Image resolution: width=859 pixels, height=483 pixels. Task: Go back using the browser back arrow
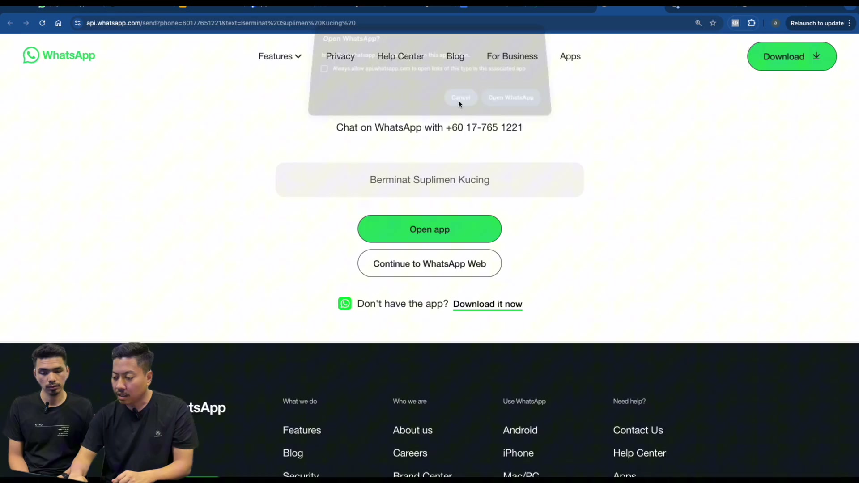pos(10,23)
